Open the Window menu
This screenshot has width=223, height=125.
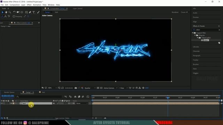pyautogui.click(x=51, y=5)
